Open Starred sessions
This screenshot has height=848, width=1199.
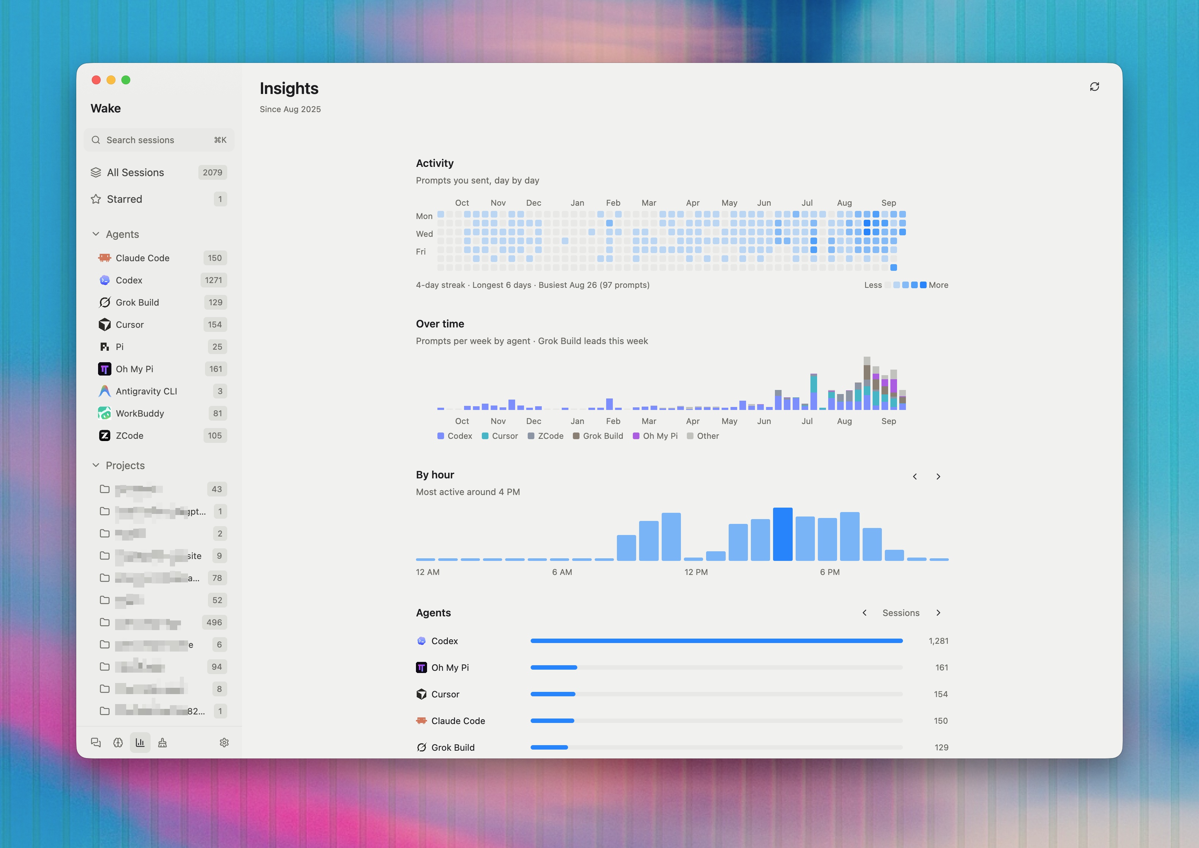[159, 199]
